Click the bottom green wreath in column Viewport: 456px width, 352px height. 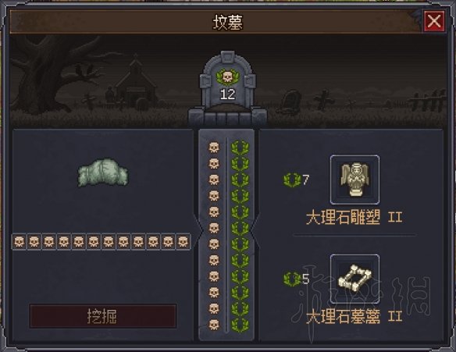[240, 325]
